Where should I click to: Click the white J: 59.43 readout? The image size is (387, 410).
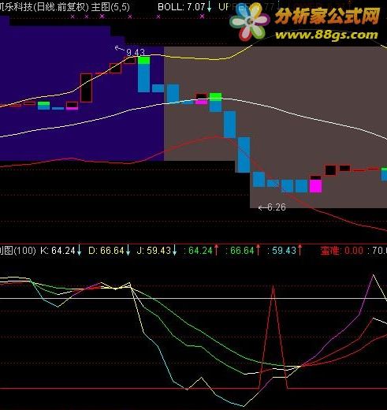[x=154, y=251]
